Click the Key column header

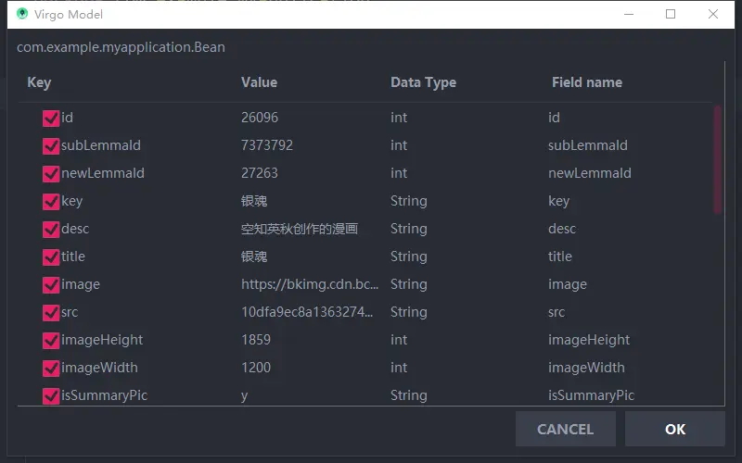39,82
